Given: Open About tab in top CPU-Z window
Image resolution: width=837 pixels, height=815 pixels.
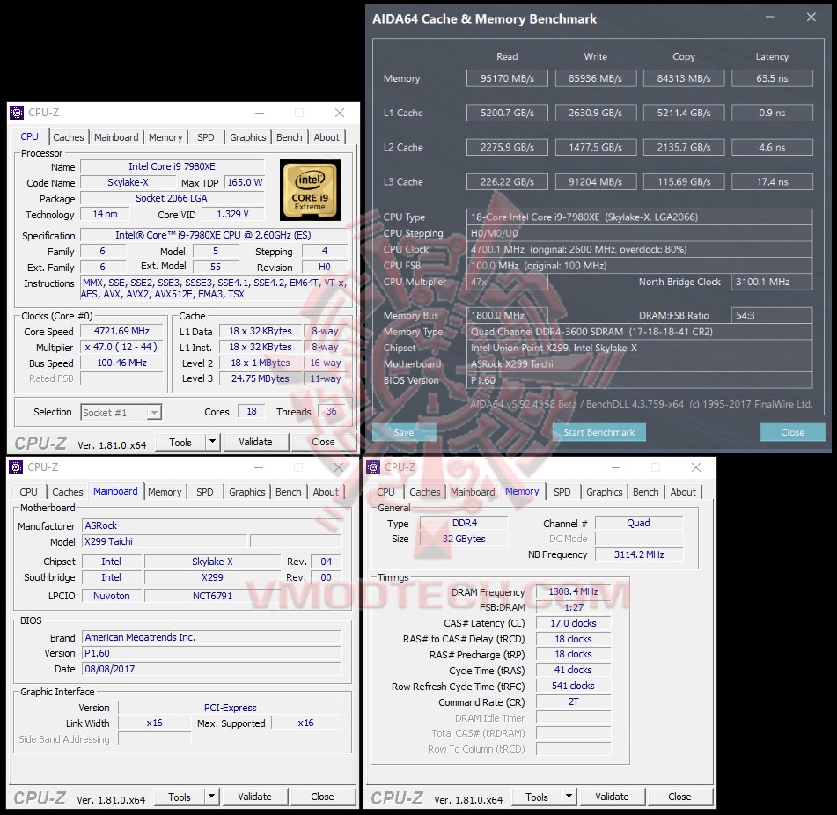Looking at the screenshot, I should (x=327, y=137).
